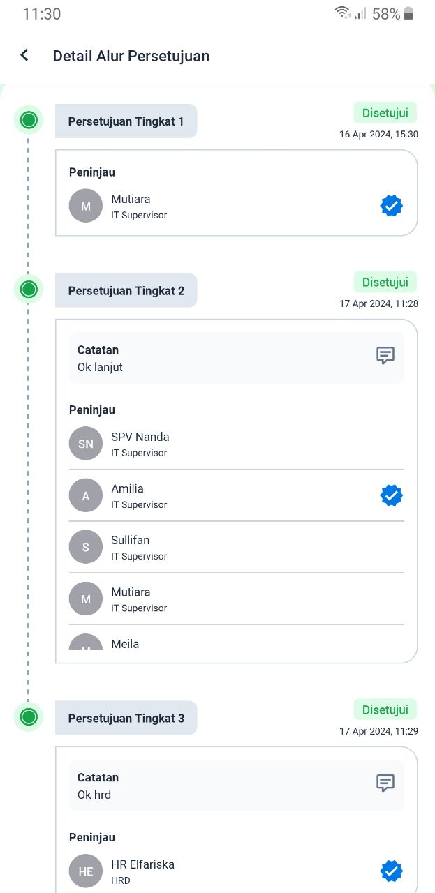Toggle HR Elfariska's verified approval checkmark
The width and height of the screenshot is (435, 893).
391,871
